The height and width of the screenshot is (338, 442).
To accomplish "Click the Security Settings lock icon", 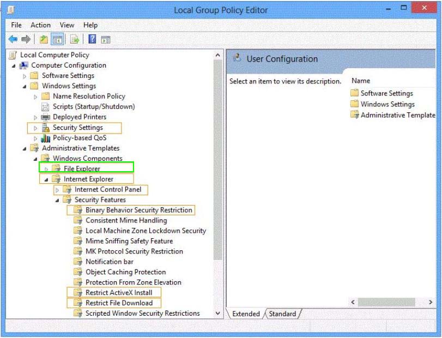I will [x=45, y=128].
